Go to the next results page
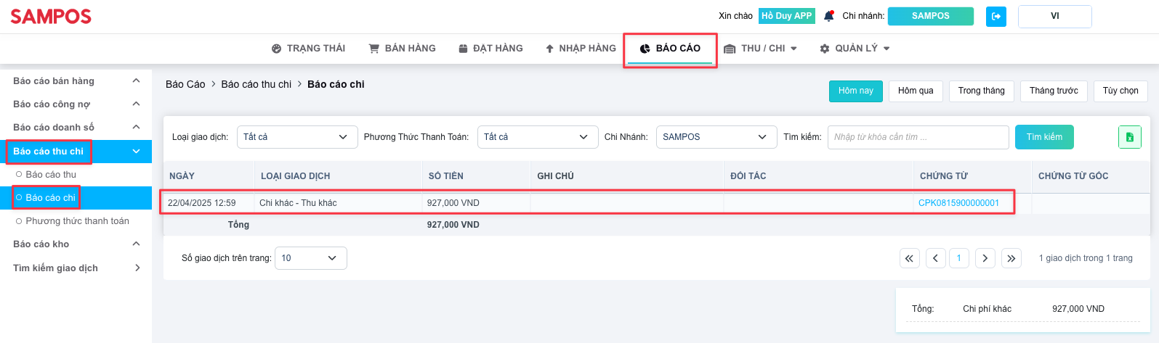 tap(985, 258)
